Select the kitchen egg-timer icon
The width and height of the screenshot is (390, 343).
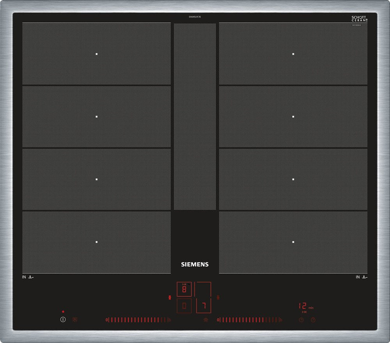[313, 320]
